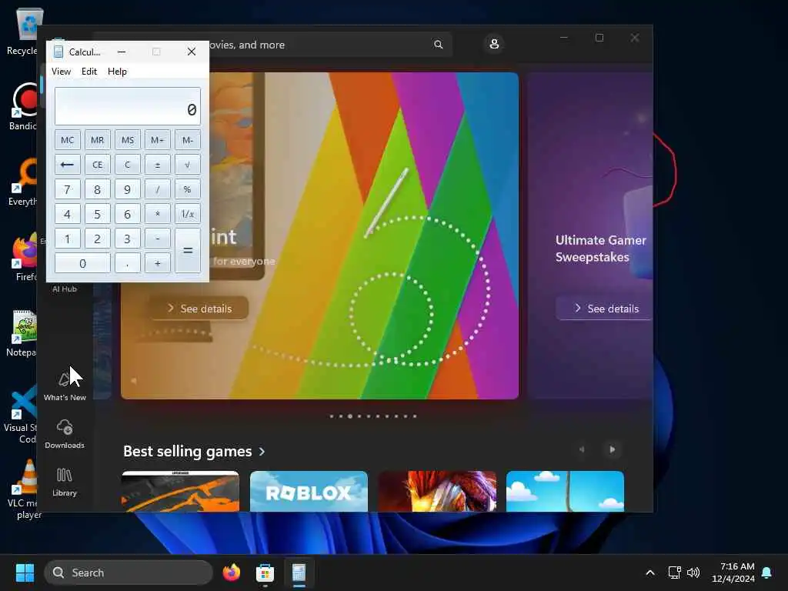The width and height of the screenshot is (788, 591).
Task: Click digit 3 on the Calculator
Action: [x=128, y=239]
